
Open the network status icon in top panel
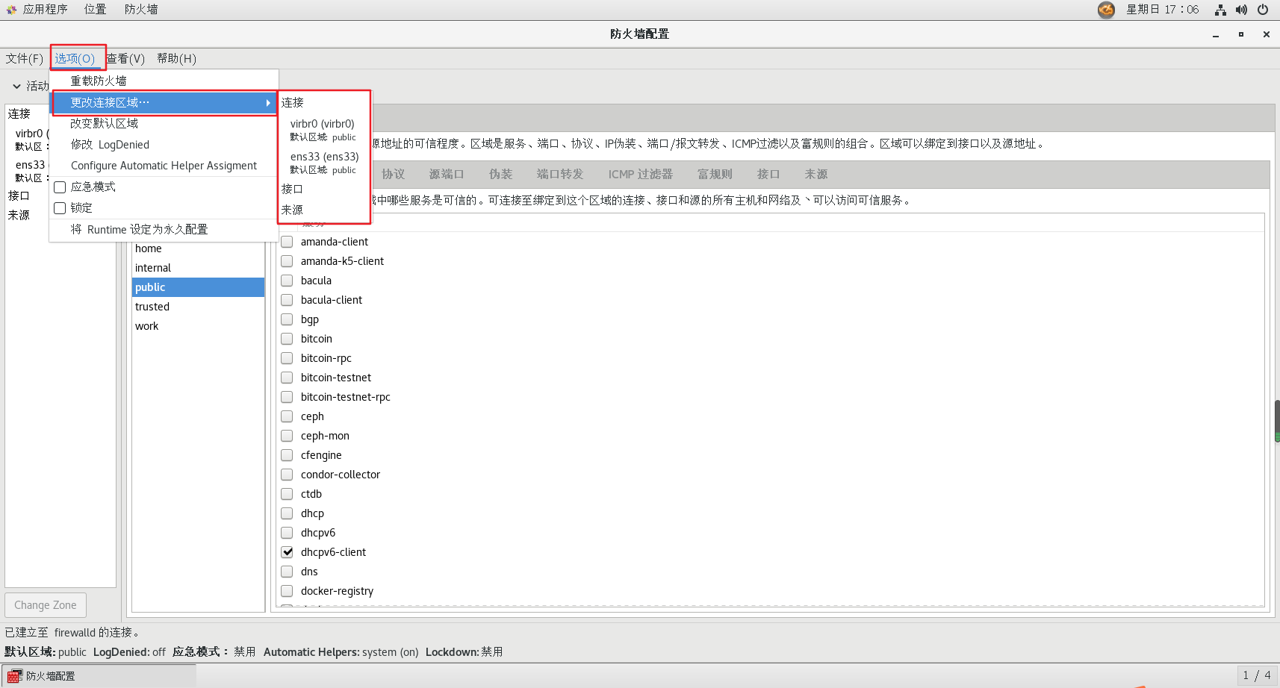1220,10
